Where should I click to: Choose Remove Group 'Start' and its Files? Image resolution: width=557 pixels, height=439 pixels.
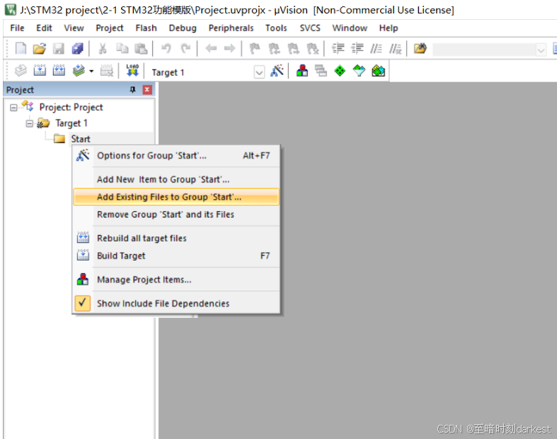pos(176,215)
